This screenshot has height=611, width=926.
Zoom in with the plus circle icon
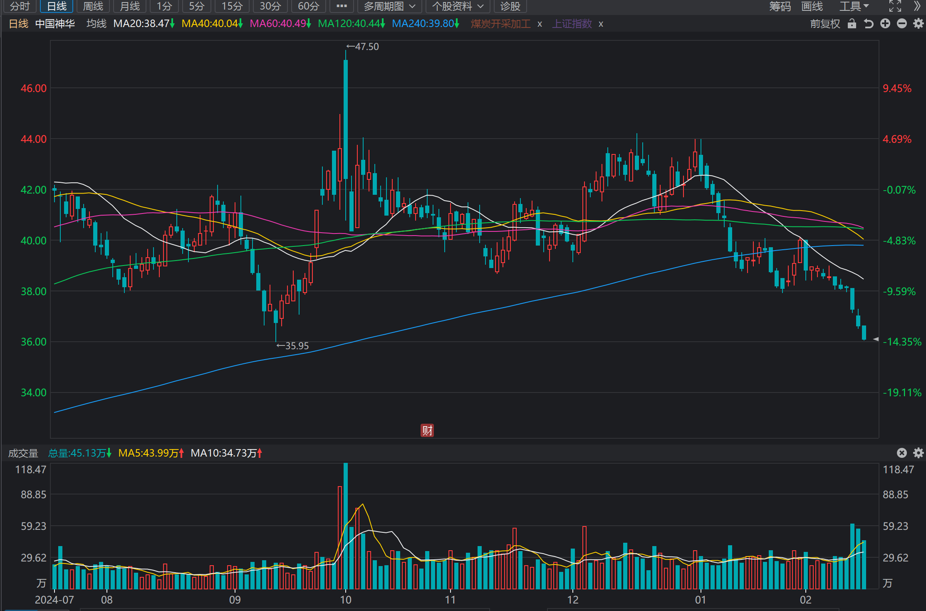885,24
